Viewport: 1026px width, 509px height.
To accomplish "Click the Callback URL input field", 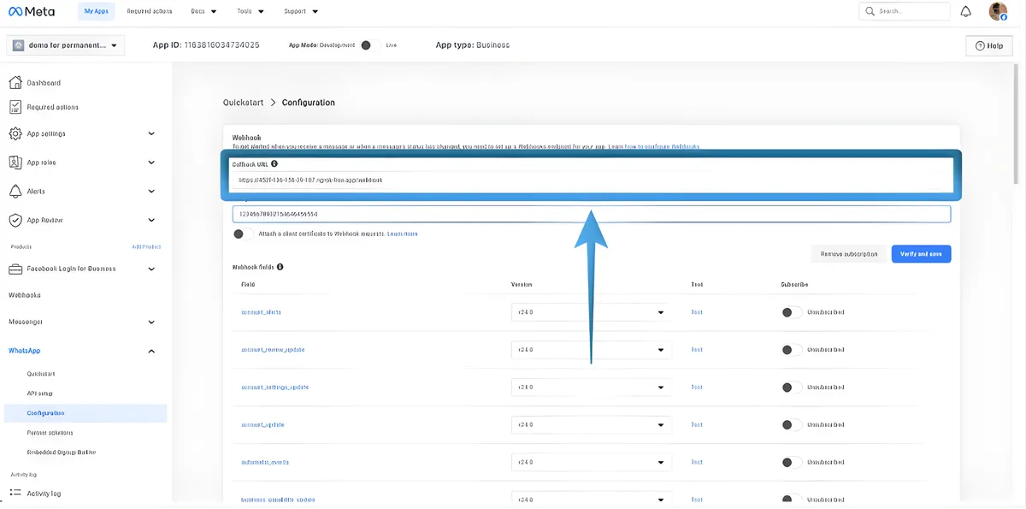I will point(592,181).
